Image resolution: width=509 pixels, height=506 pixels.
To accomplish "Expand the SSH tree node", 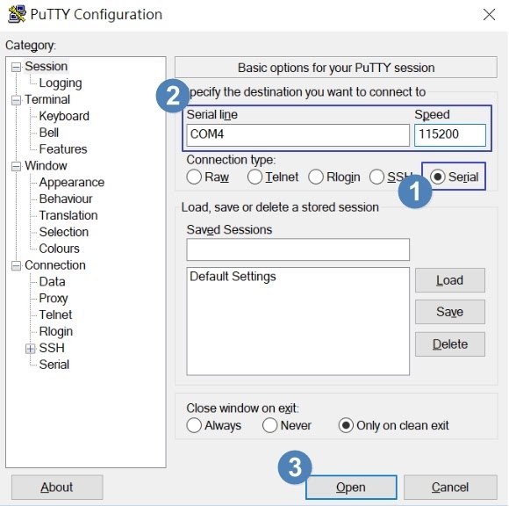I will coord(30,349).
